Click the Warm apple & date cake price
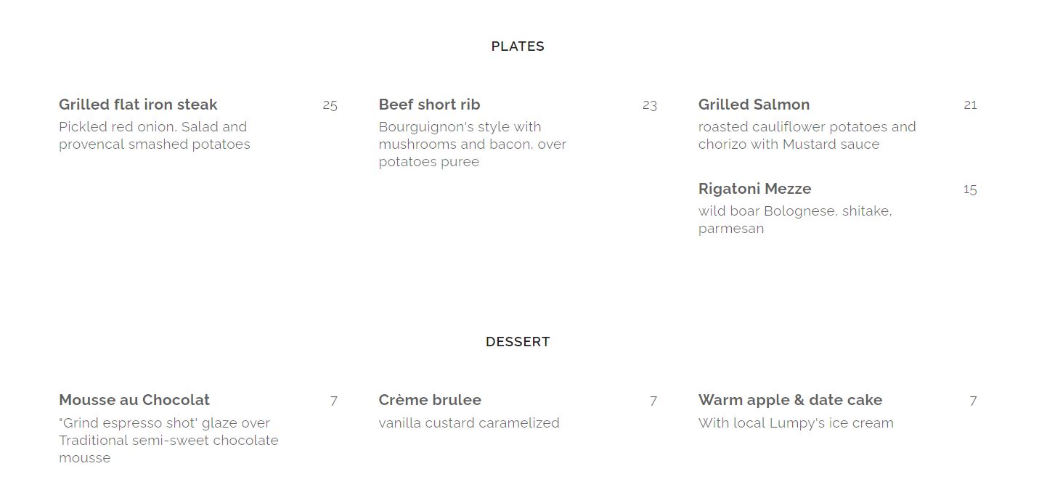The image size is (1047, 482). click(973, 401)
